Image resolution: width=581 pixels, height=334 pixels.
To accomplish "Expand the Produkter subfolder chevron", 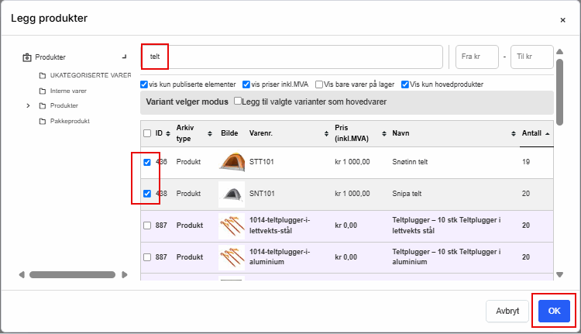I will 29,105.
